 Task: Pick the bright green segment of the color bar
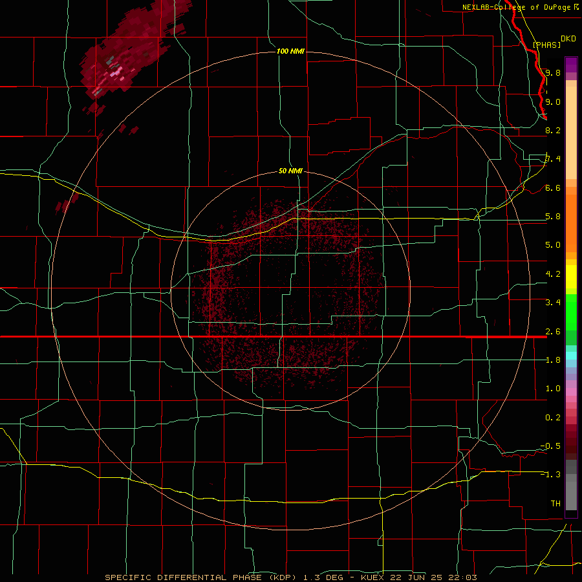point(571,312)
